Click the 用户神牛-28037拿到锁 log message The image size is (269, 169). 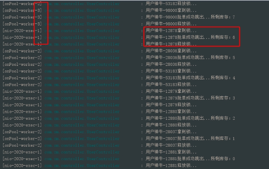pos(171,132)
